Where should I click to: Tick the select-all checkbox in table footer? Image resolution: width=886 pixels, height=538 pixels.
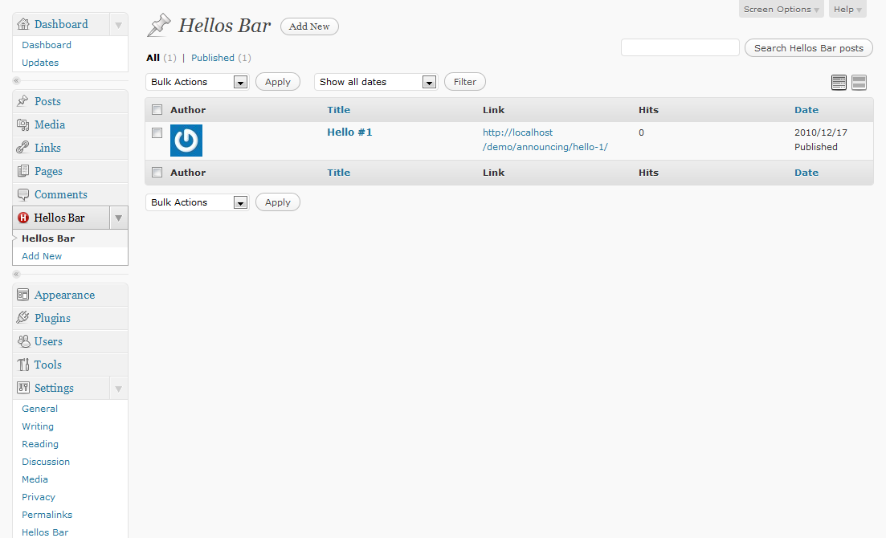click(157, 173)
